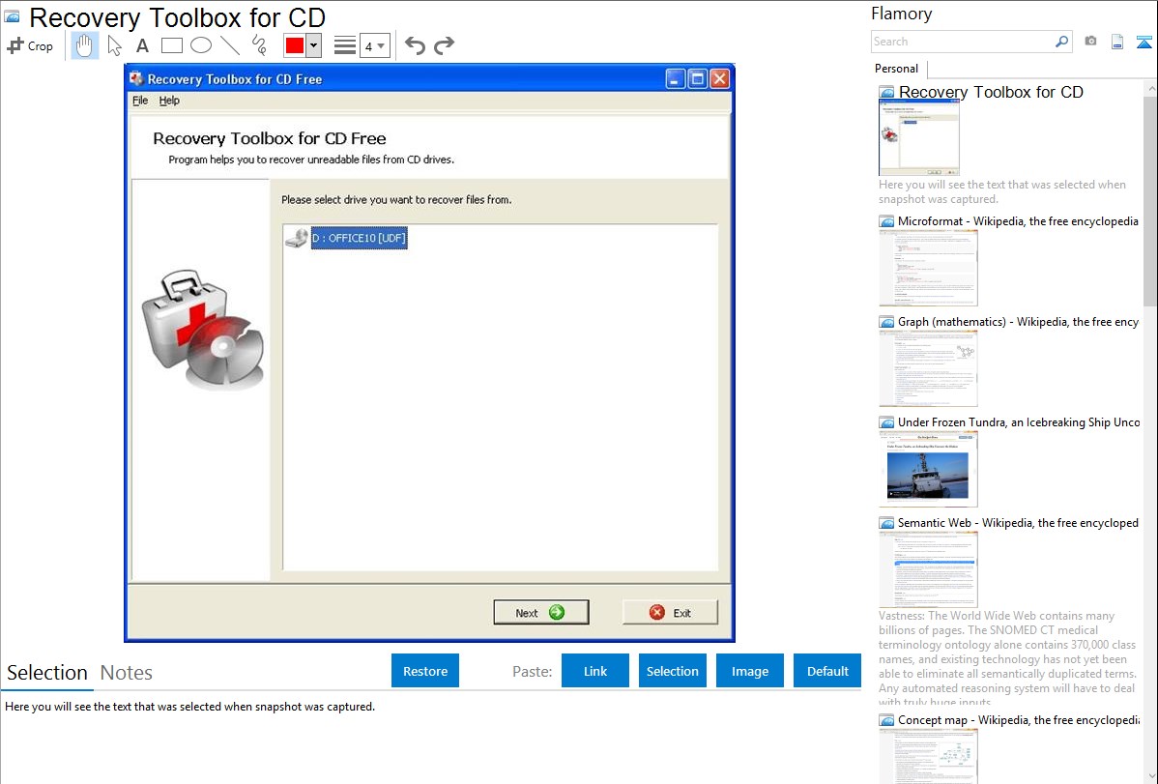The image size is (1158, 784).
Task: Click icon beside Concept map title
Action: coord(886,720)
